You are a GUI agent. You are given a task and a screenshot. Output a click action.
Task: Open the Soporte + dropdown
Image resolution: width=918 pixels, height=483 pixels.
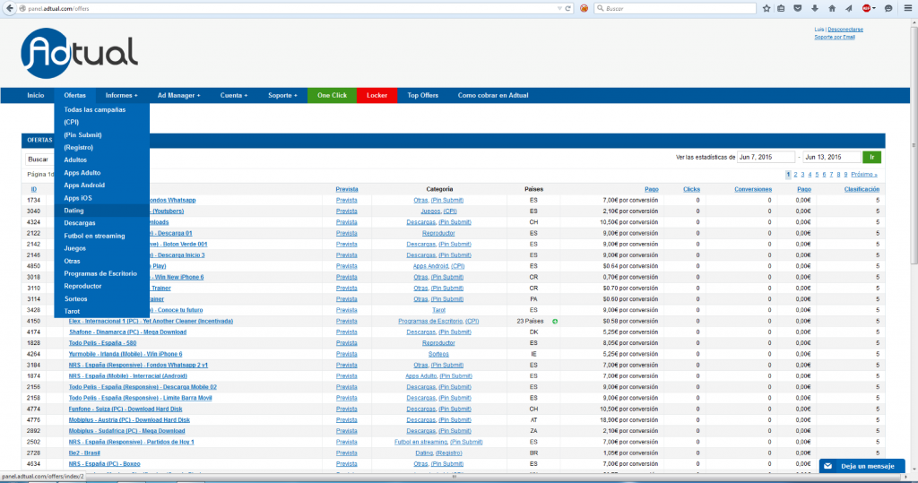(x=283, y=95)
